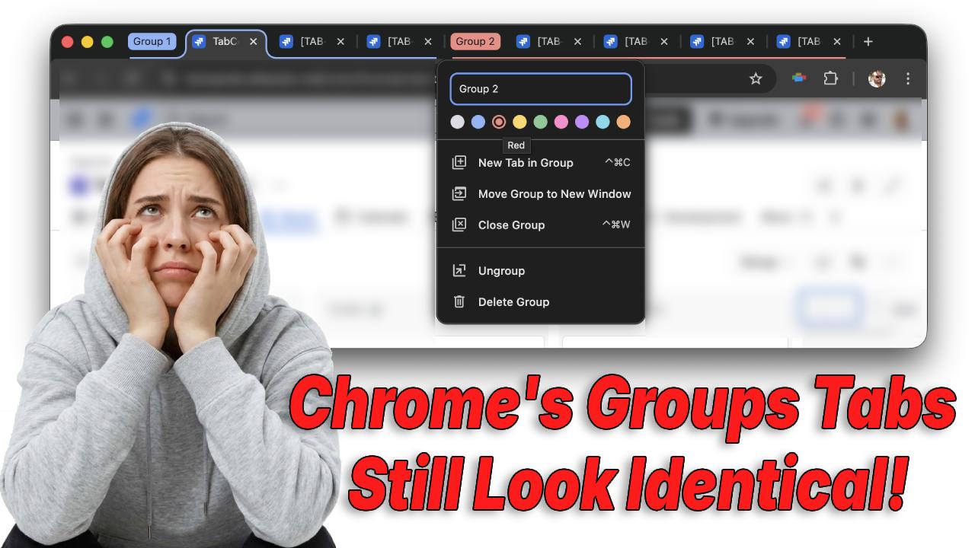Select the red group color swatch
975x548 pixels.
pos(499,122)
